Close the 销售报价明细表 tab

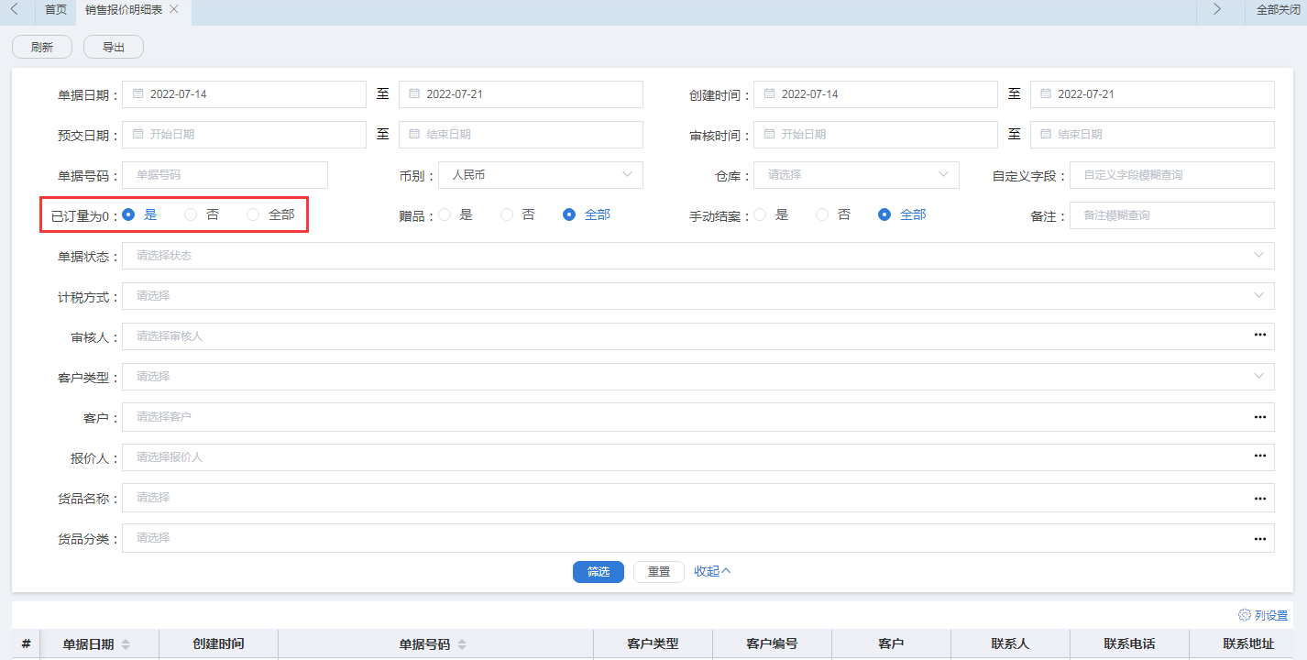click(174, 9)
